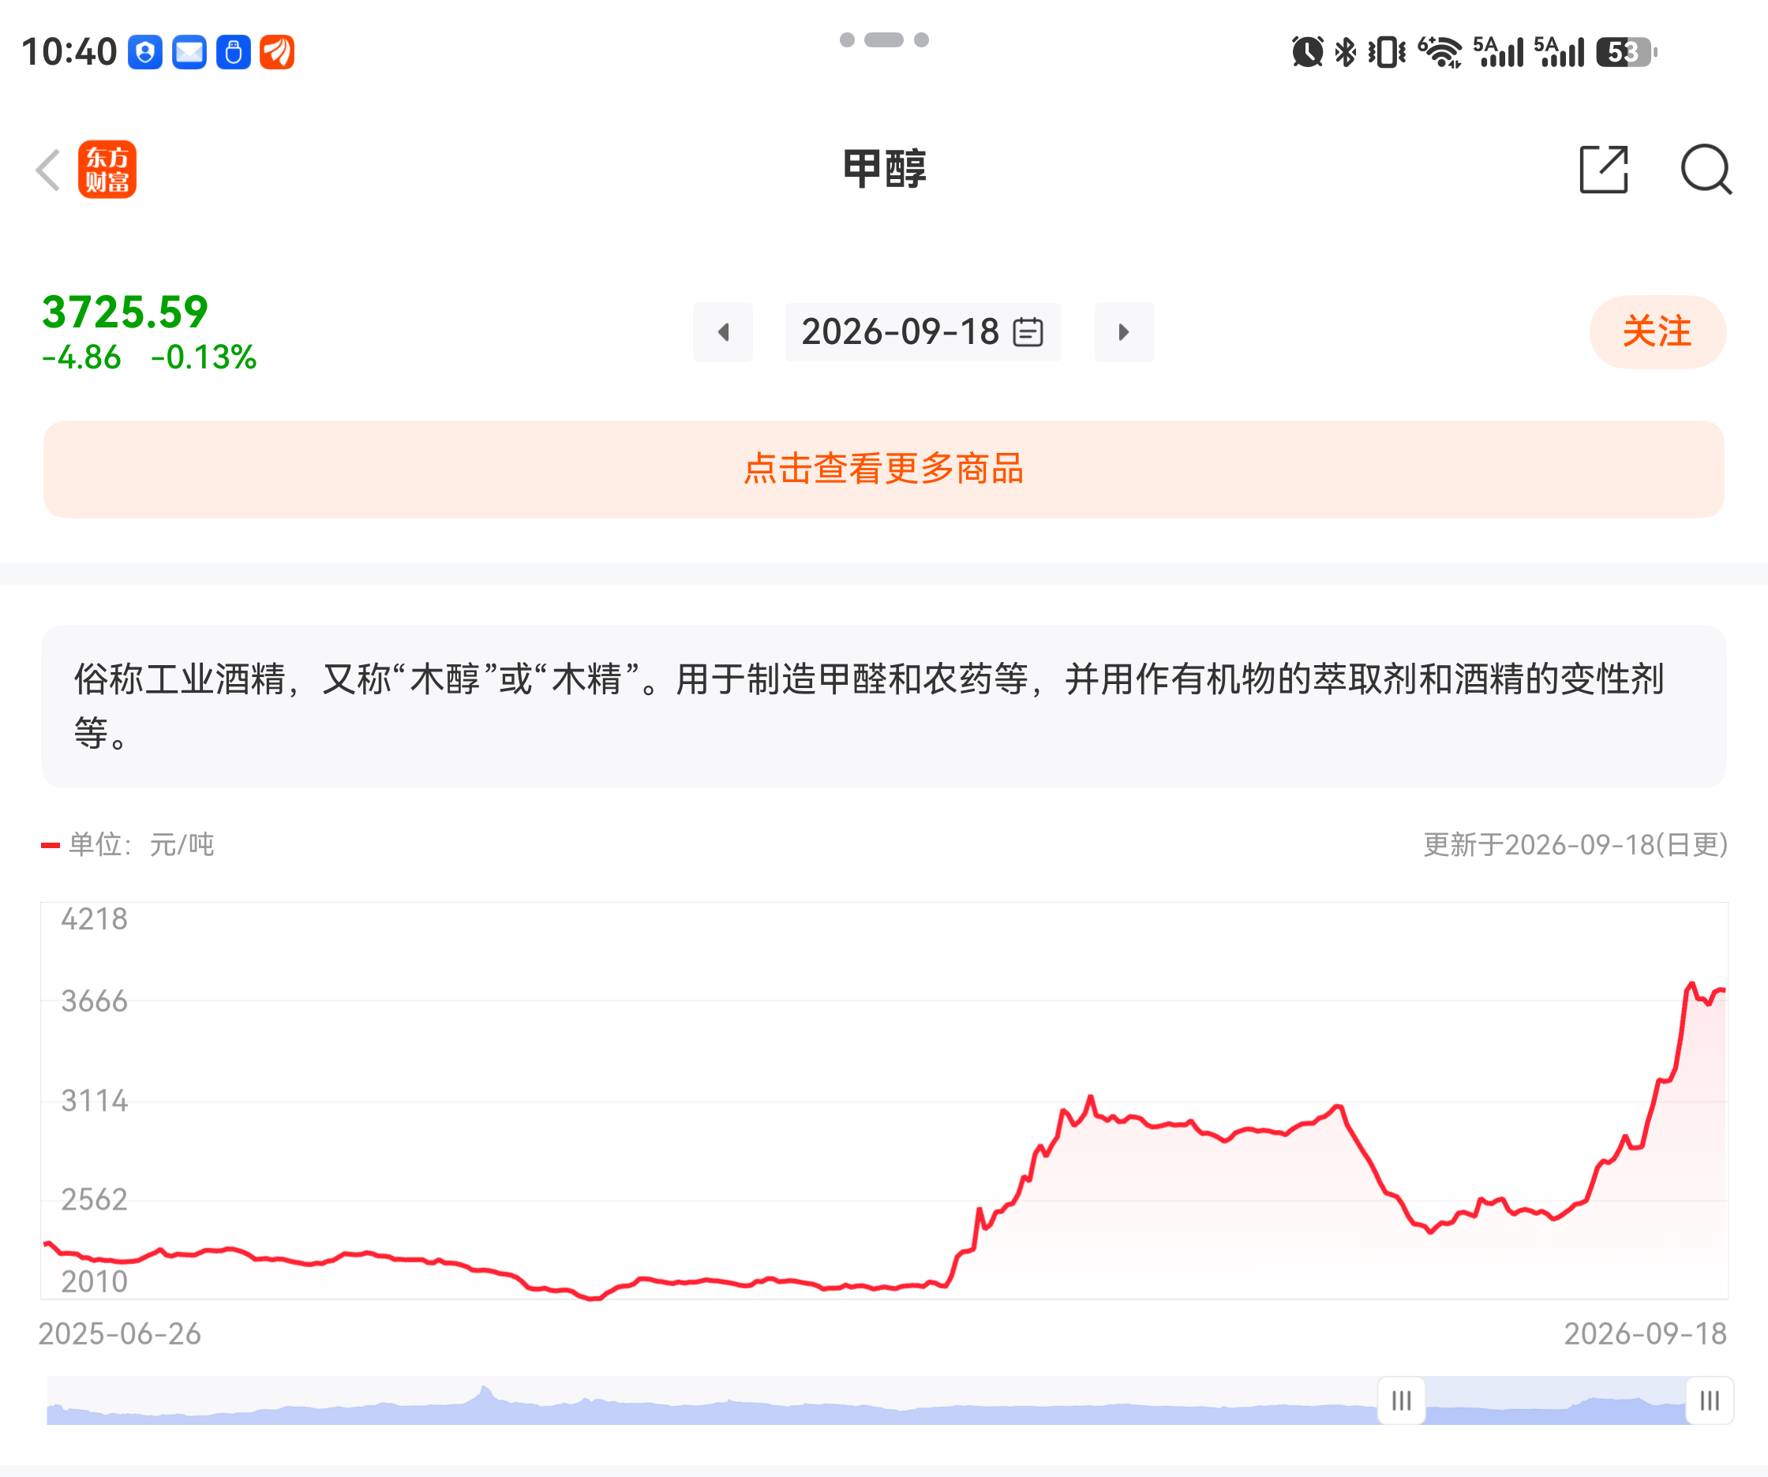
Task: Select right range slider handle
Action: coord(1709,1400)
